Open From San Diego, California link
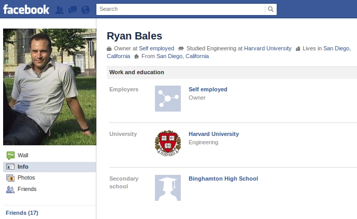357x219 pixels. coord(182,56)
